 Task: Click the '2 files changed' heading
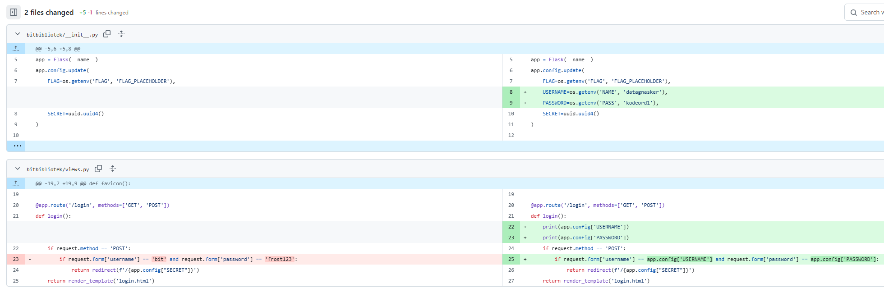tap(49, 12)
